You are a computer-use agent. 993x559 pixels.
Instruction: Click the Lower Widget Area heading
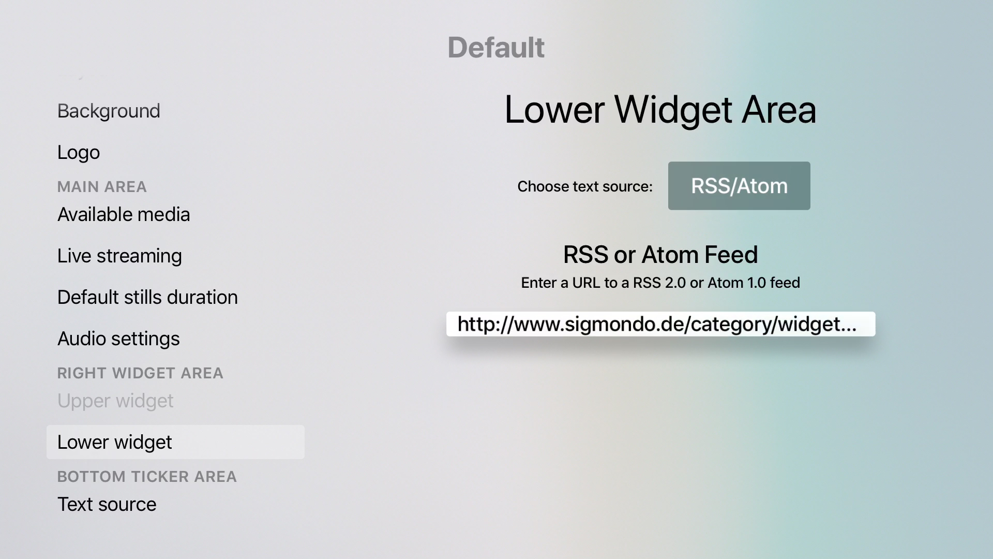point(660,110)
